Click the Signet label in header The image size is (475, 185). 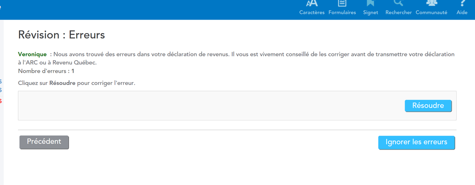coord(370,13)
